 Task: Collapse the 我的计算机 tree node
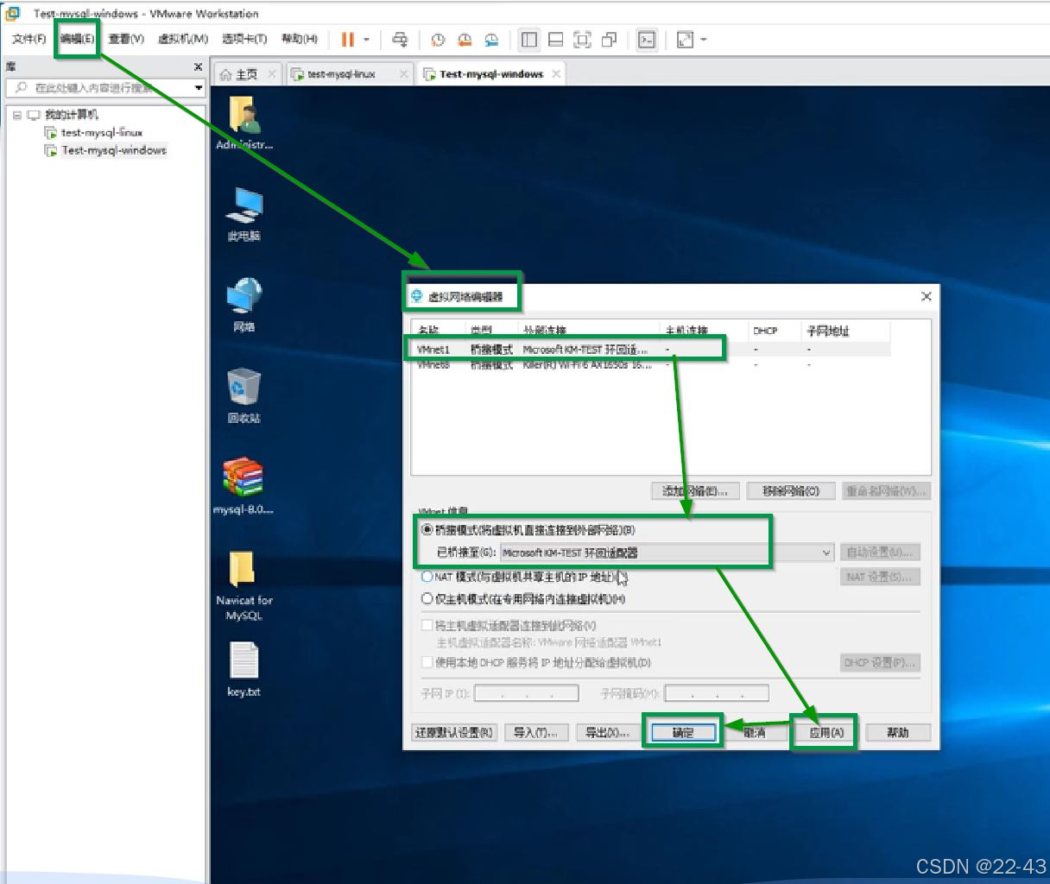(x=17, y=115)
